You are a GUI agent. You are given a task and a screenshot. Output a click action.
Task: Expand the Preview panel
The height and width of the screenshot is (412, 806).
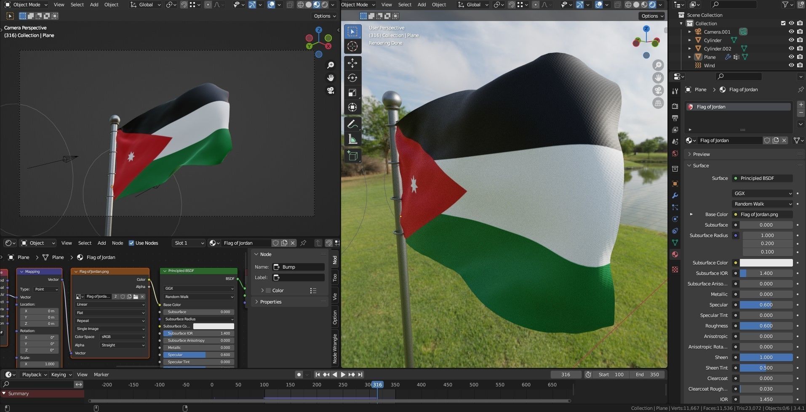701,154
